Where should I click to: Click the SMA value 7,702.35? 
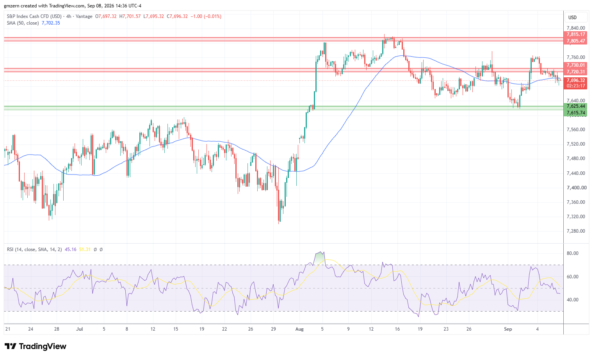click(x=51, y=23)
